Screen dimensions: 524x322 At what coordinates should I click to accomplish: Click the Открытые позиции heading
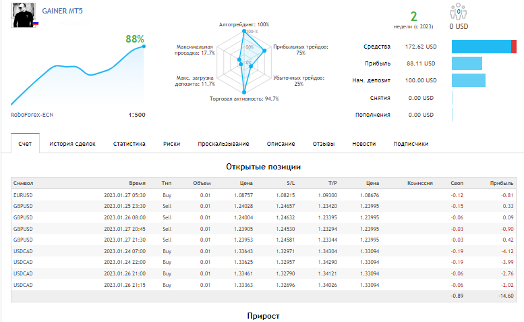[263, 167]
